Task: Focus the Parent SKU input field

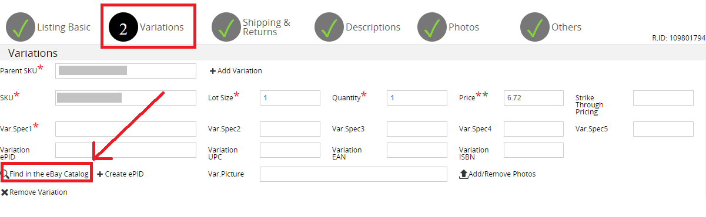Action: coord(126,71)
